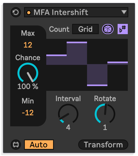Click the Rotate value 1
Image resolution: width=138 pixels, height=156 pixels.
105,127
